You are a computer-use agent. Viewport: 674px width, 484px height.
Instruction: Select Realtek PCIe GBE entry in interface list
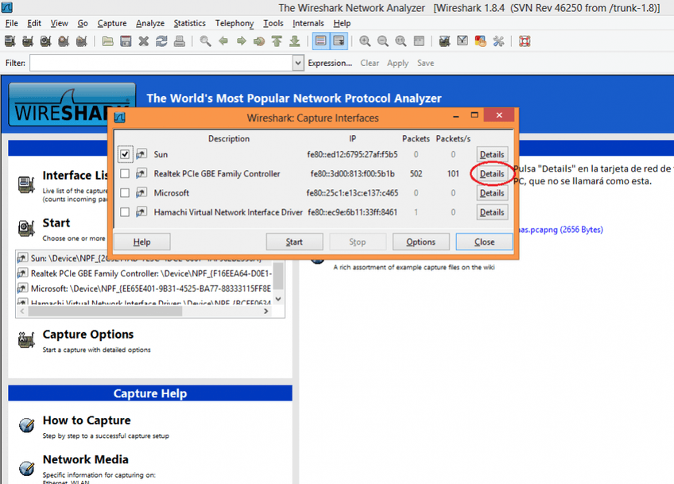pyautogui.click(x=143, y=273)
